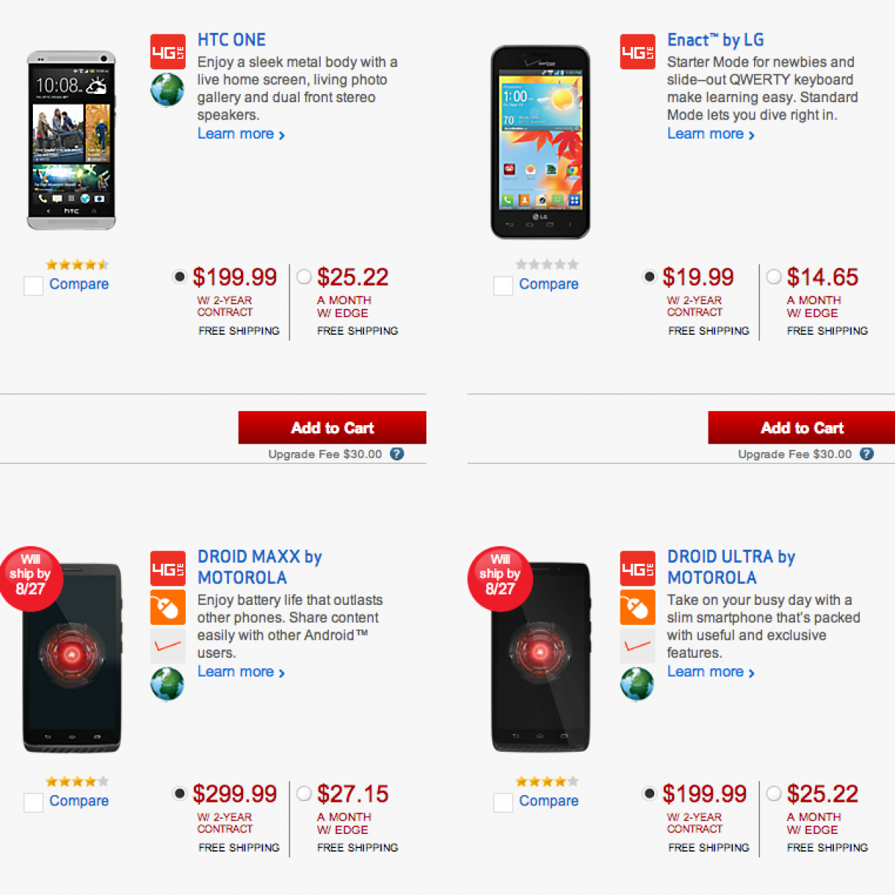Open Learn more for HTC ONE
Image resolution: width=895 pixels, height=895 pixels.
coord(240,134)
